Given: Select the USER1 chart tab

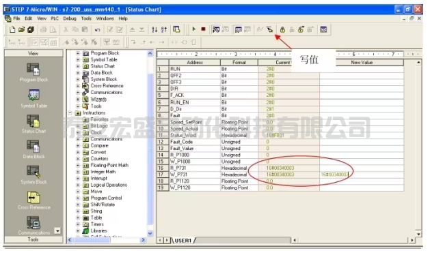Looking at the screenshot, I should click(x=183, y=241).
